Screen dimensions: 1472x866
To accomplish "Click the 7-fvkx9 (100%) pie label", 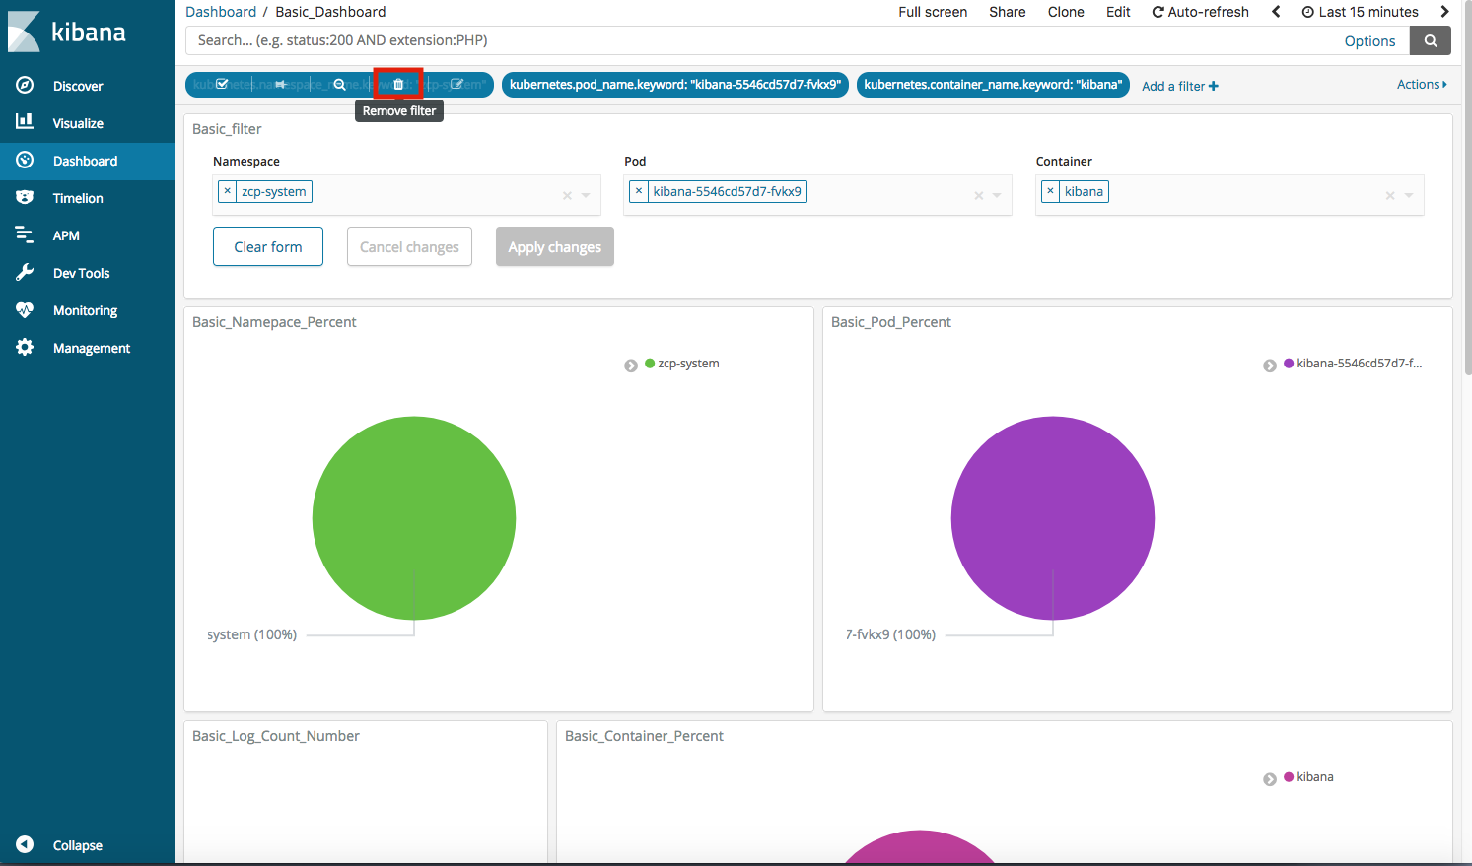I will pyautogui.click(x=890, y=634).
